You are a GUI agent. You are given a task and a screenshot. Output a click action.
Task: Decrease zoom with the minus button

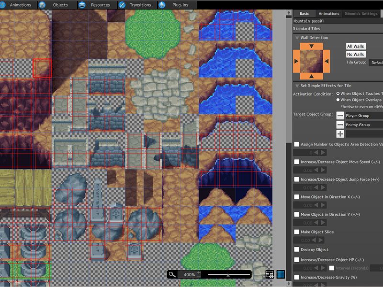click(199, 276)
